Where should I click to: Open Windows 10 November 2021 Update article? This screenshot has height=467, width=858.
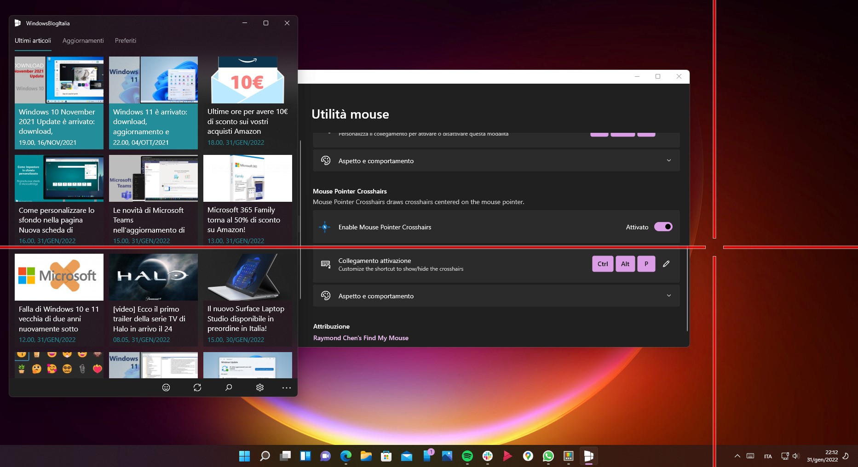tap(59, 103)
